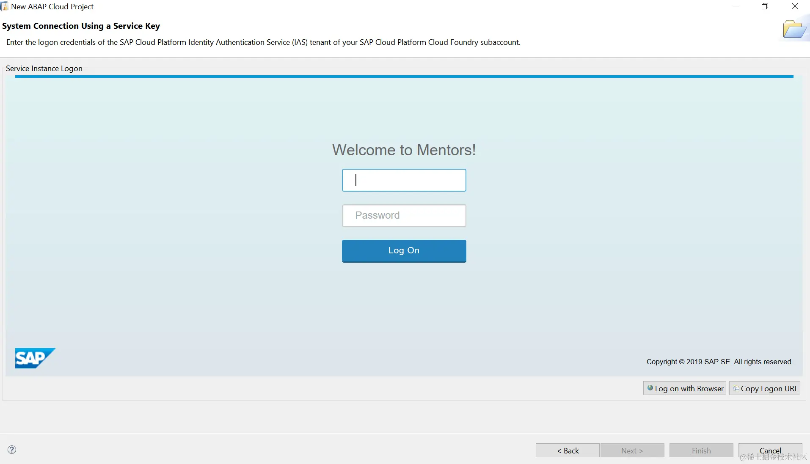Close the New ABAP Cloud Project window
Screen dimensions: 810x464
click(x=795, y=6)
